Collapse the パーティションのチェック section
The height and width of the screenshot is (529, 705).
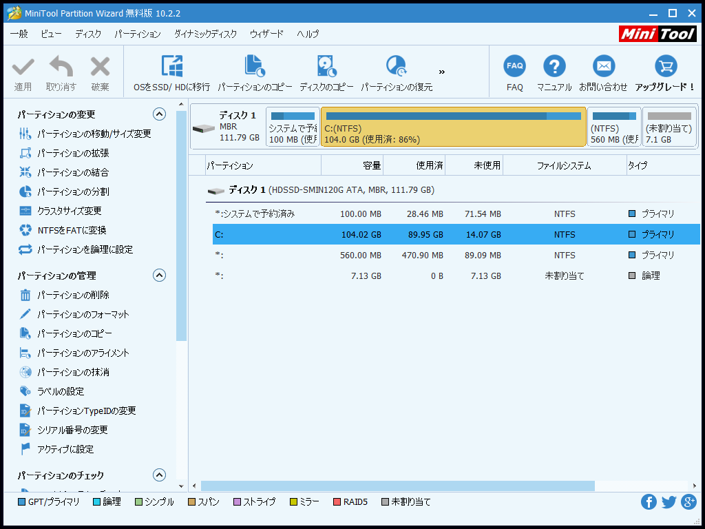pyautogui.click(x=159, y=475)
